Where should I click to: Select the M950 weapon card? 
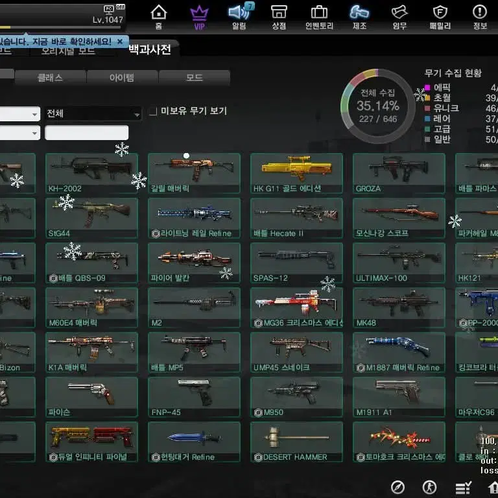pos(296,397)
